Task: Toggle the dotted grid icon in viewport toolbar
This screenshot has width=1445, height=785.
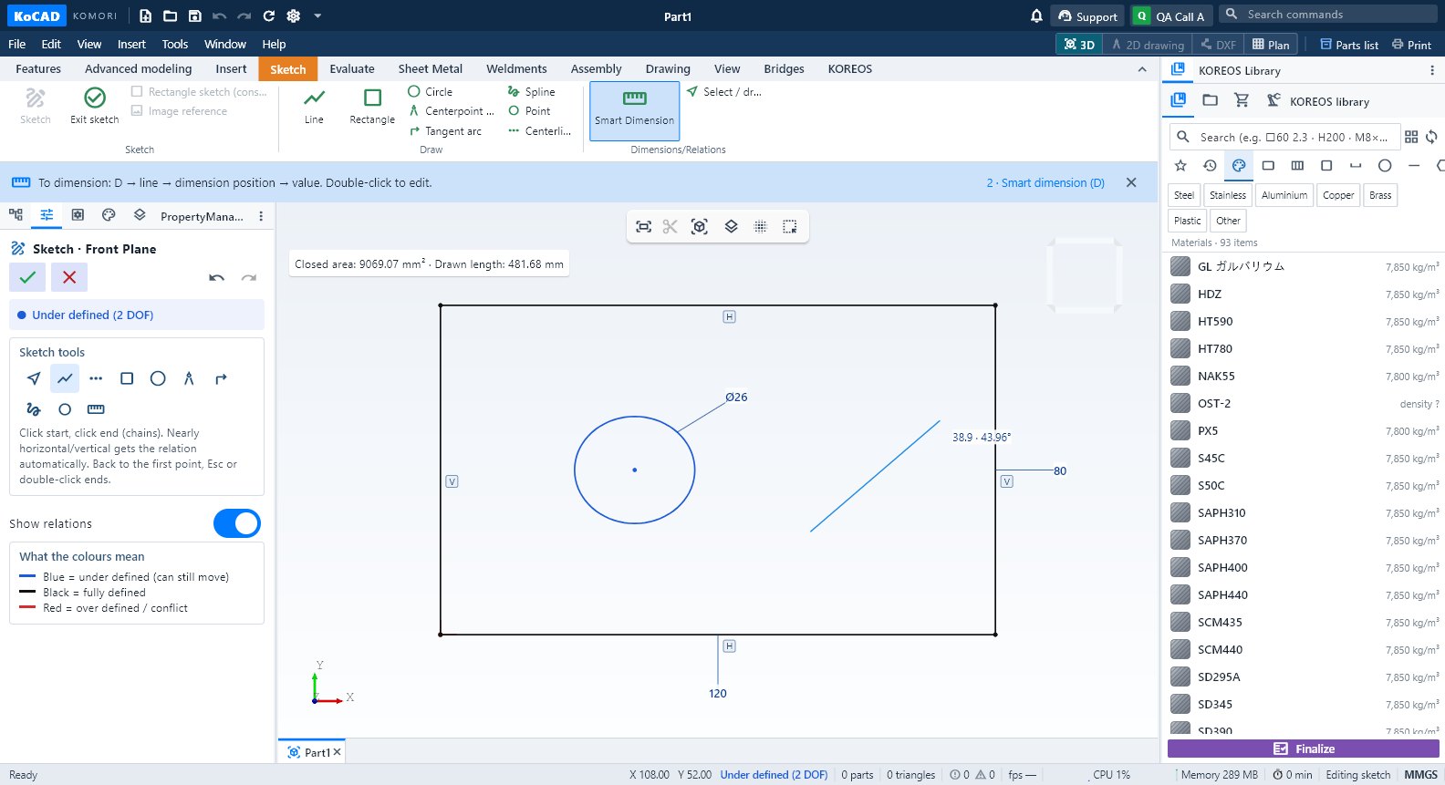Action: (x=760, y=227)
